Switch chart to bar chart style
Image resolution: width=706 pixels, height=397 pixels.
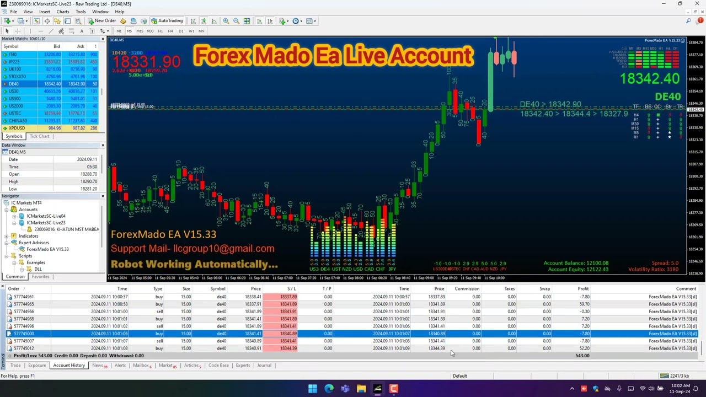click(x=193, y=21)
